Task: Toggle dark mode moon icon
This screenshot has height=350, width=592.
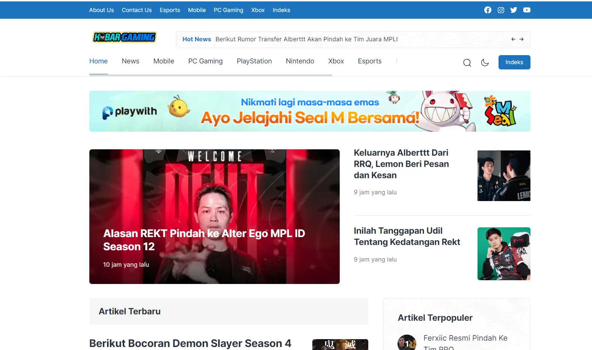Action: pyautogui.click(x=485, y=63)
